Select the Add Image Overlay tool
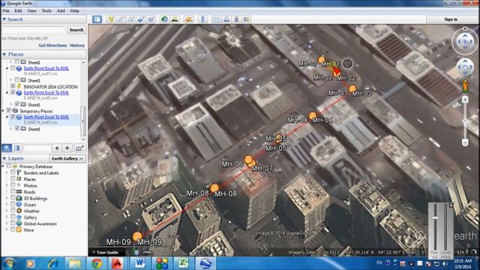This screenshot has height=270, width=480. (141, 19)
